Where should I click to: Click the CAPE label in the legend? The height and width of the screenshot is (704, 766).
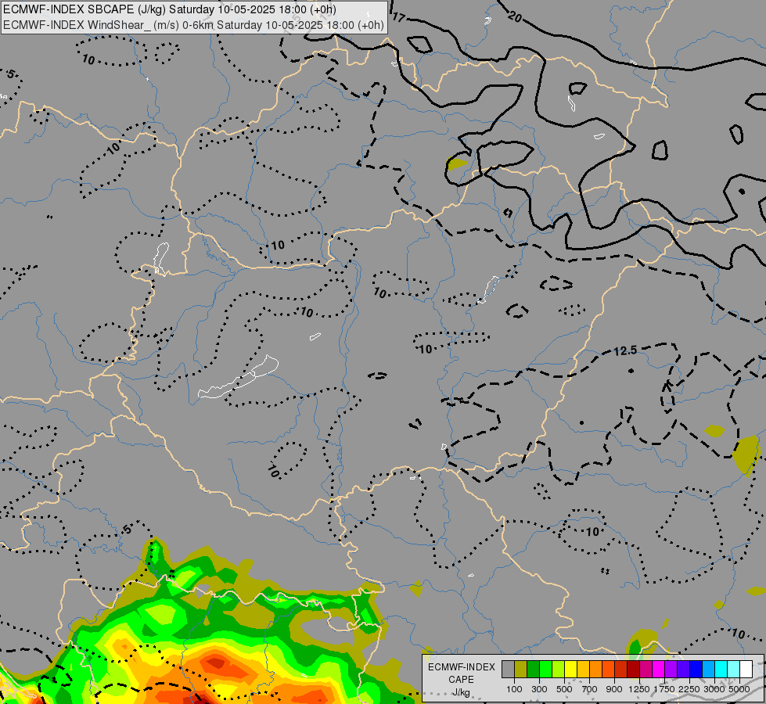(x=461, y=680)
